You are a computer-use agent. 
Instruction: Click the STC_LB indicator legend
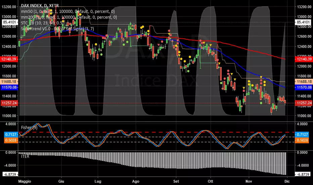pos(42,23)
